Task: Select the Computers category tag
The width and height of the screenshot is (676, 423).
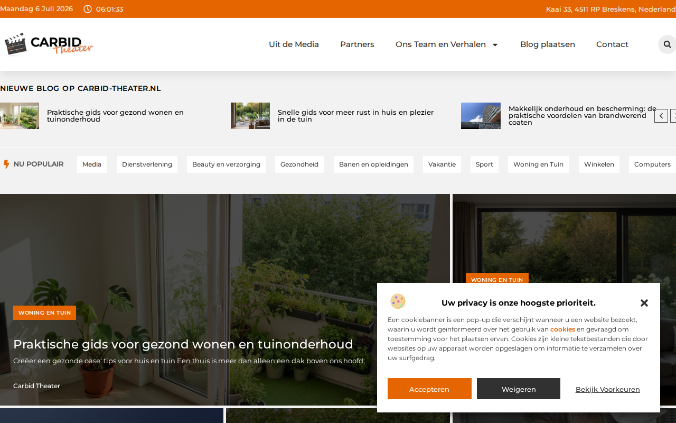Action: click(652, 164)
